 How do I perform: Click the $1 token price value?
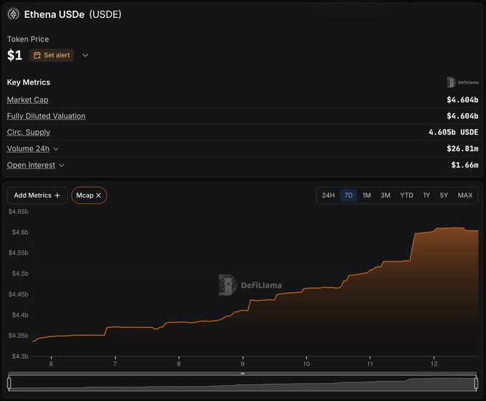[x=14, y=56]
